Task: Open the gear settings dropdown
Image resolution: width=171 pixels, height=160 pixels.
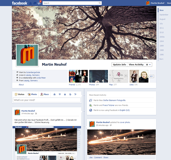Action: 148,65
